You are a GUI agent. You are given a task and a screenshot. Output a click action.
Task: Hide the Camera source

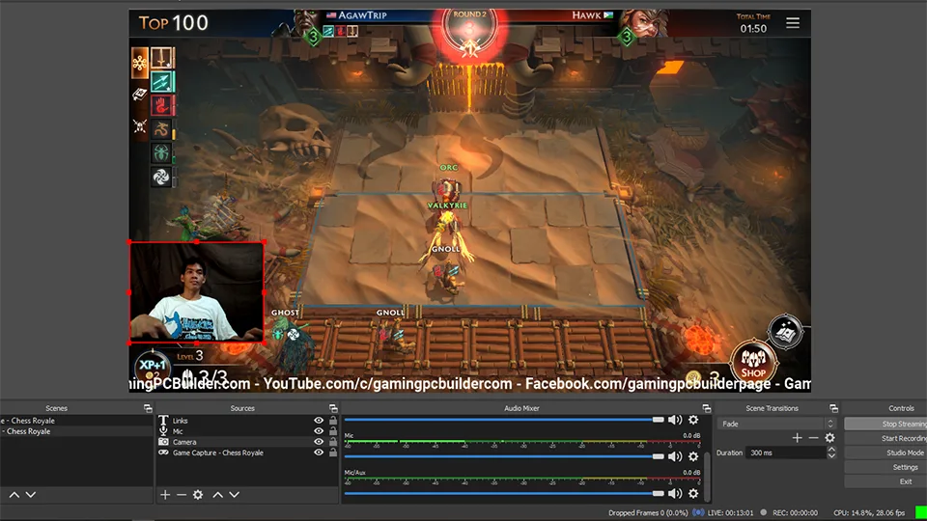point(319,442)
